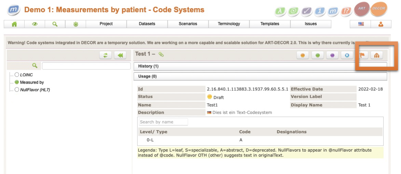Click the green home icon

(14, 24)
